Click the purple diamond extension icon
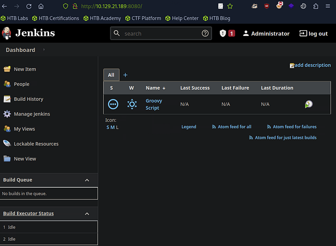The image size is (336, 246). coord(291,6)
